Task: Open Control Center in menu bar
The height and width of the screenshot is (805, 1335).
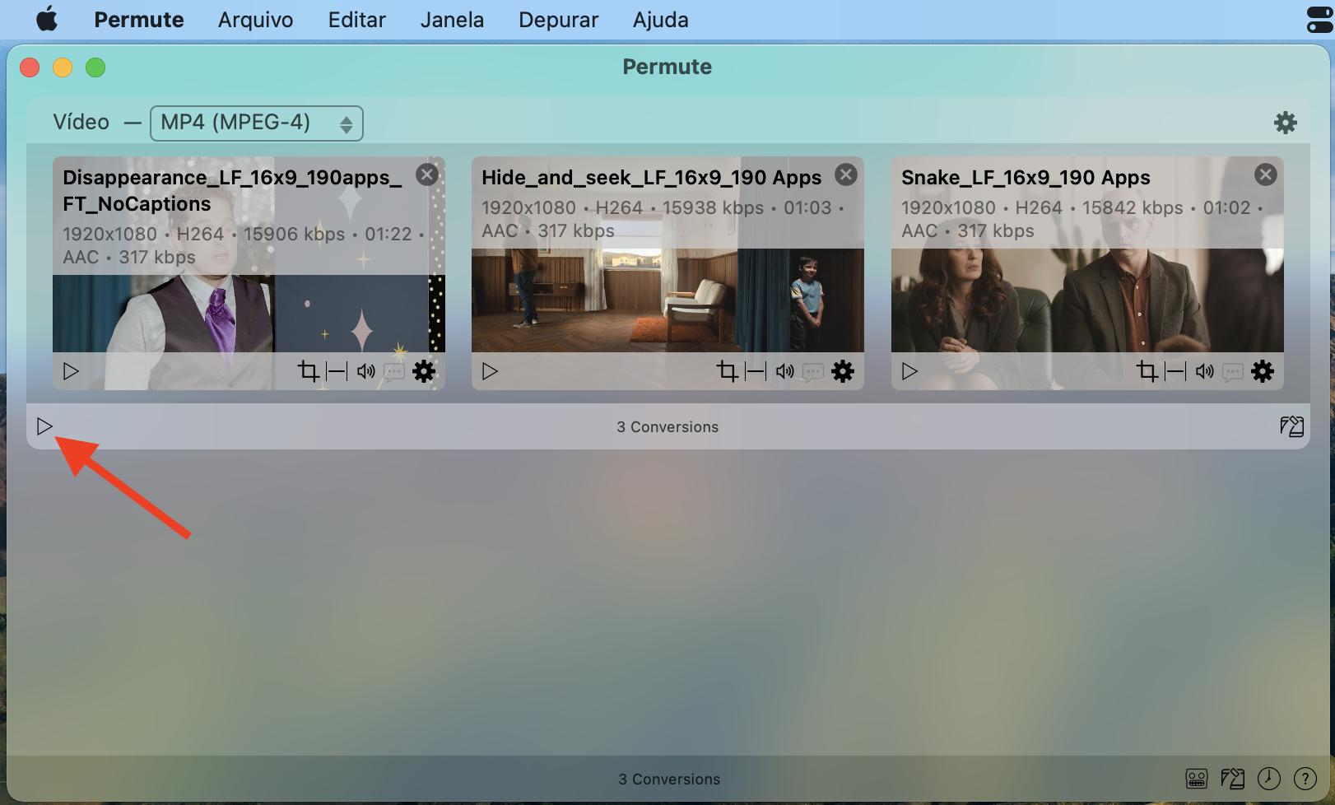Action: 1320,20
